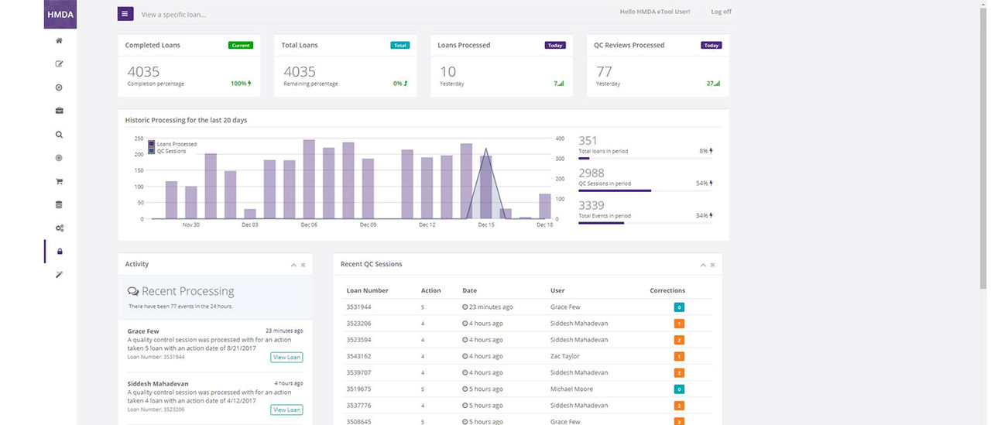This screenshot has width=991, height=425.
Task: Click View Loan for Grace Few
Action: [x=286, y=357]
